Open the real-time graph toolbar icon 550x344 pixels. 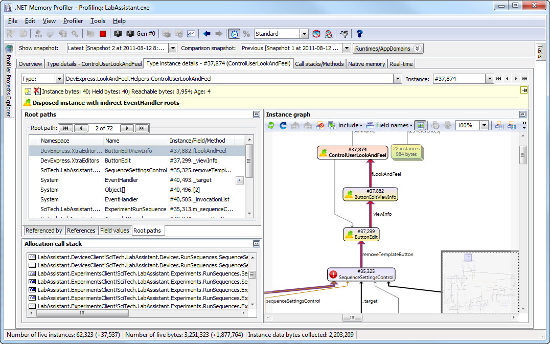[191, 34]
